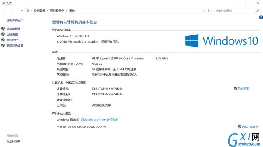
Task: Select 系统 breadcrumb in address bar
Action: pyautogui.click(x=72, y=11)
